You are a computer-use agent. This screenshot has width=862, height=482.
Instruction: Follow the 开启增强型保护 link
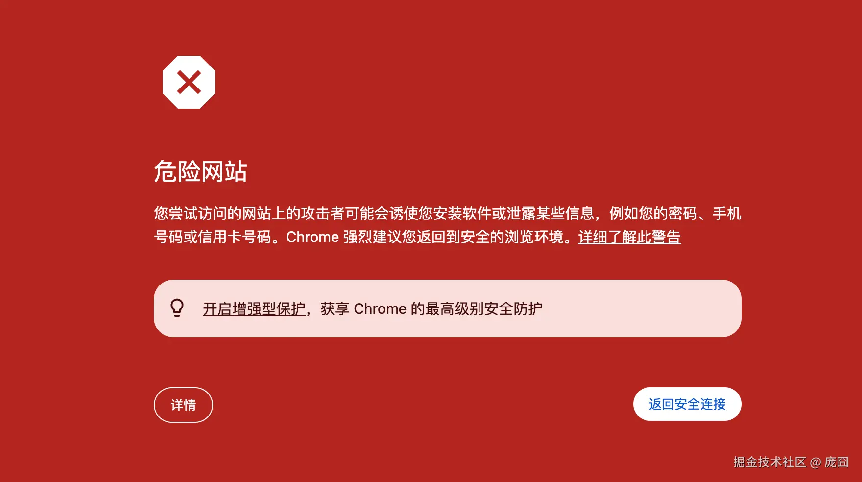(x=254, y=309)
